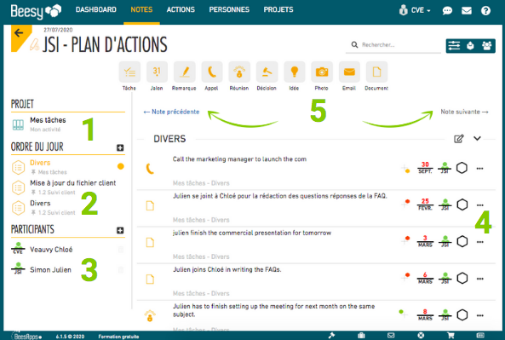Click the droplet icon near search
Viewport: 505px width, 340px height.
click(470, 46)
